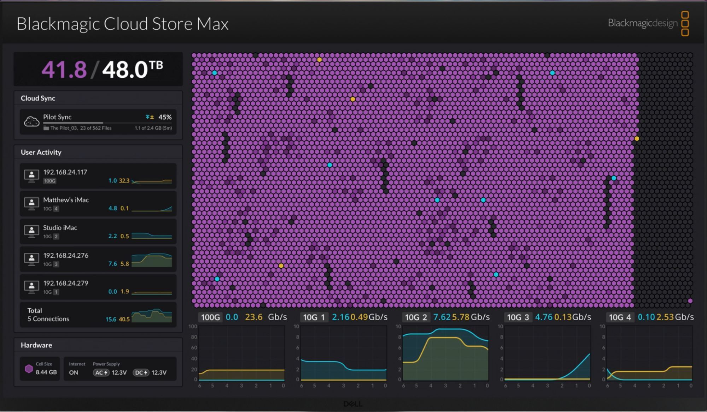Click the purple Cell Size hexagon icon
Viewport: 707px width, 412px height.
click(x=29, y=369)
